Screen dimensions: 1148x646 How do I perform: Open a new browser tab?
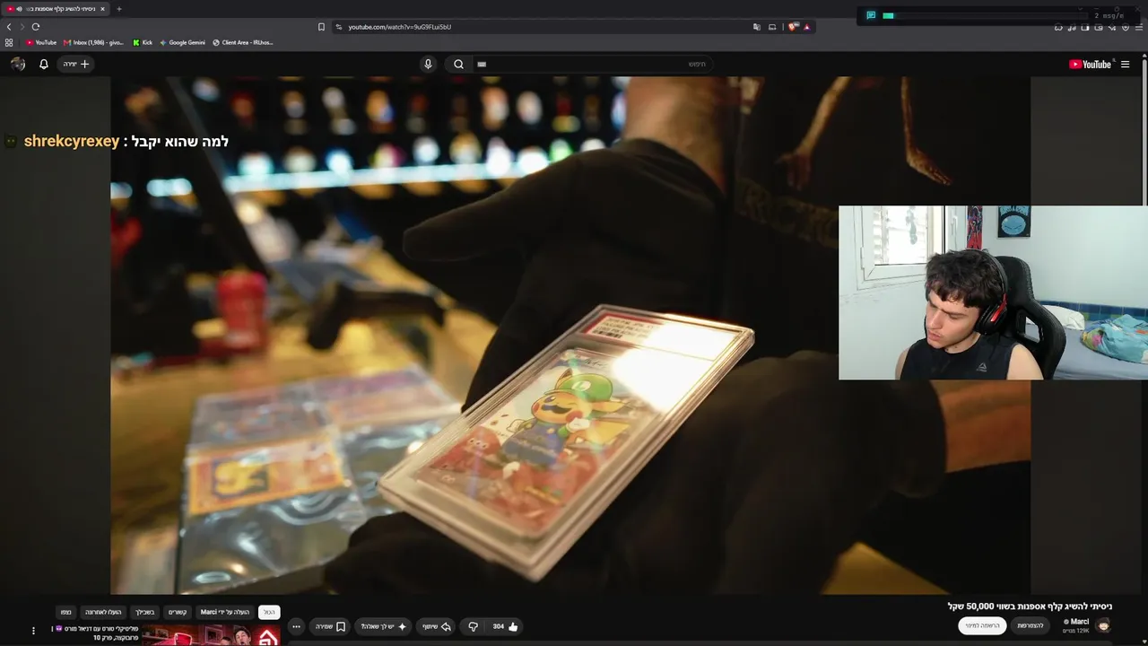118,9
